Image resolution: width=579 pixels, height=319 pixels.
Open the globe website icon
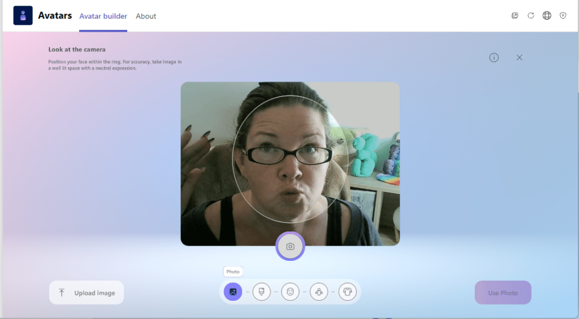(x=547, y=15)
